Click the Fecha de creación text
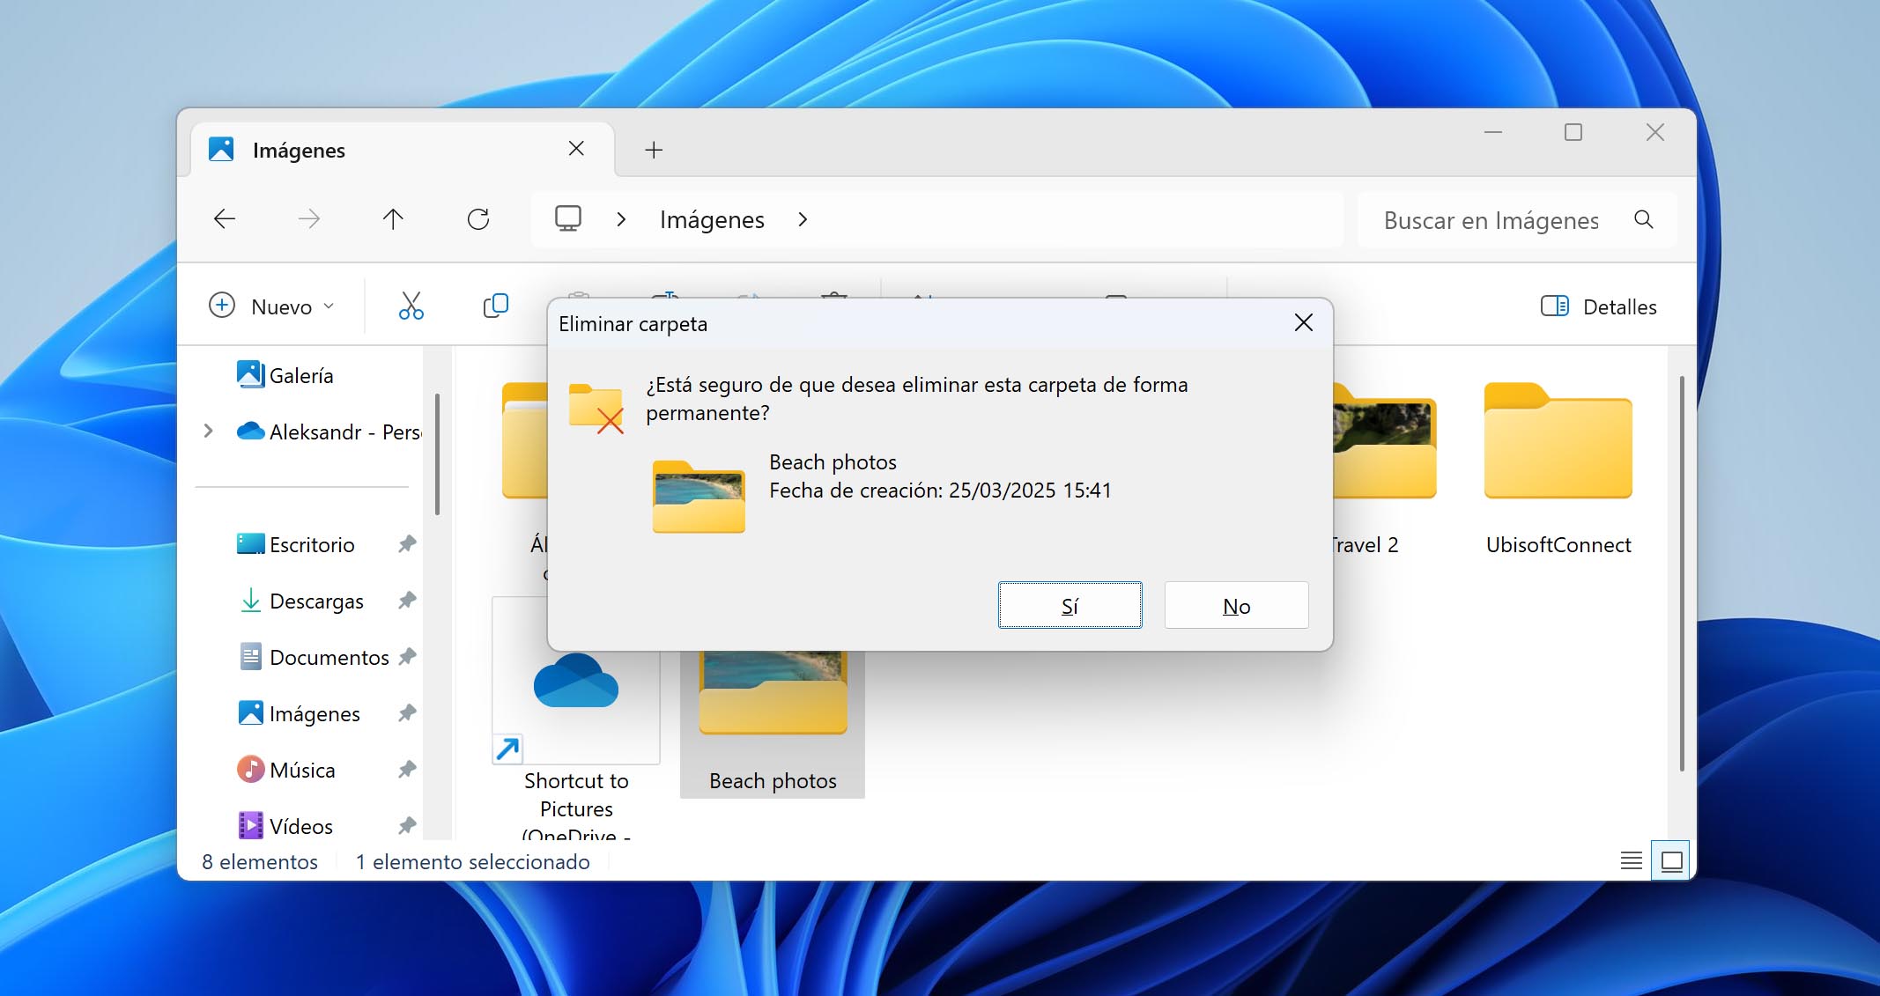This screenshot has height=996, width=1880. click(940, 491)
